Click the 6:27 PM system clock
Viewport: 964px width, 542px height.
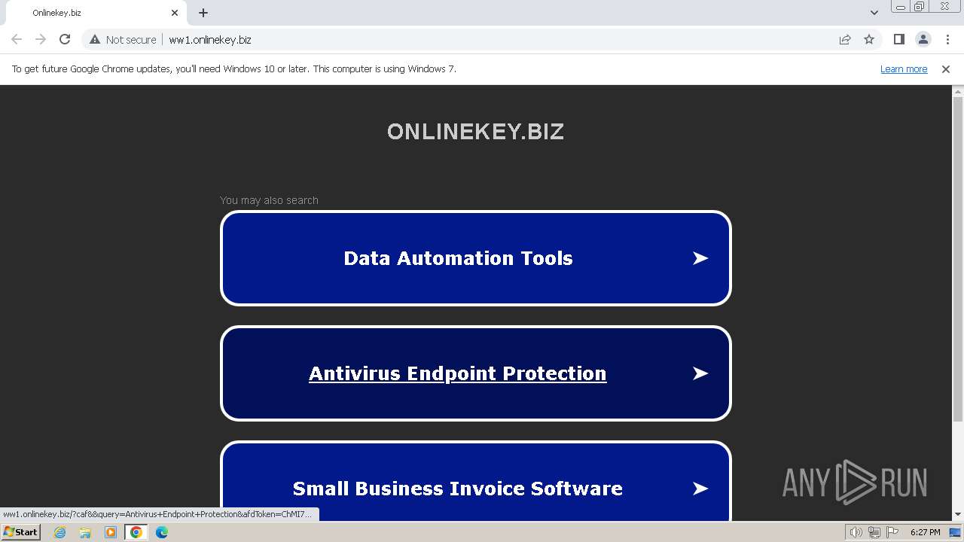[925, 532]
